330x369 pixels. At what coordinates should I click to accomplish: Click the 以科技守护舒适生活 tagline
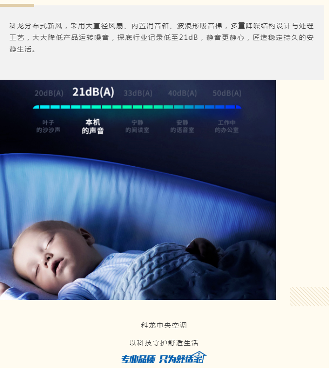(164, 343)
